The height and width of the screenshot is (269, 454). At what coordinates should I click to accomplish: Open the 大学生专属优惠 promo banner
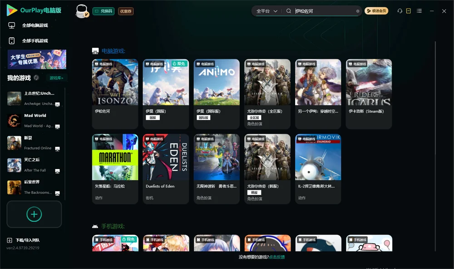point(37,60)
